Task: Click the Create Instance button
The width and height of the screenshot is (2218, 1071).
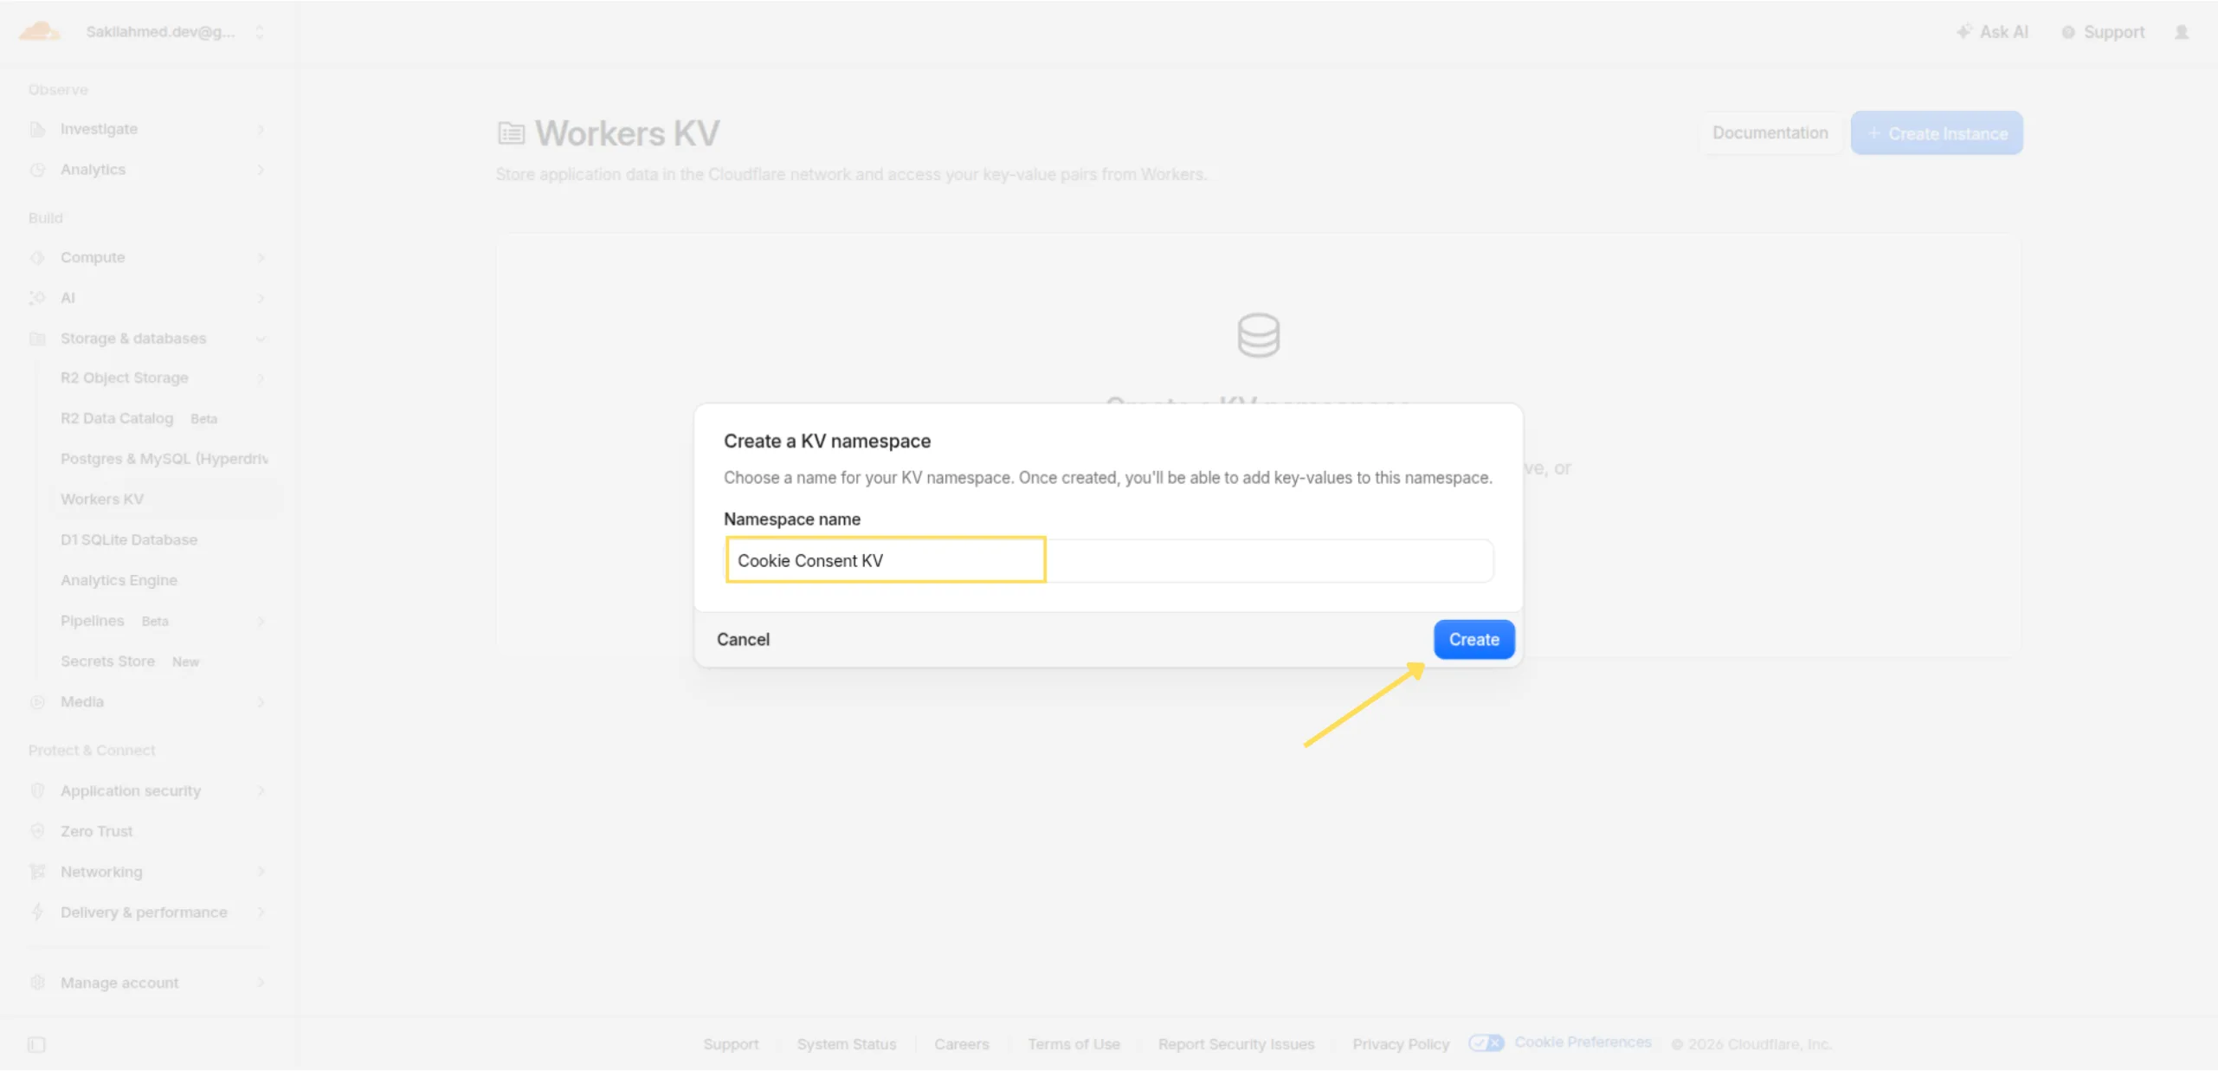Action: [1937, 133]
